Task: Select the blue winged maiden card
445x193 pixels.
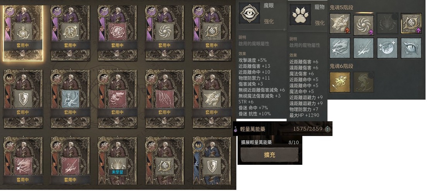Action: tap(70, 99)
